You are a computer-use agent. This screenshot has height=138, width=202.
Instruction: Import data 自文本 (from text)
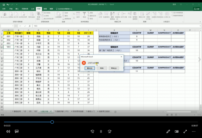pos(16,15)
